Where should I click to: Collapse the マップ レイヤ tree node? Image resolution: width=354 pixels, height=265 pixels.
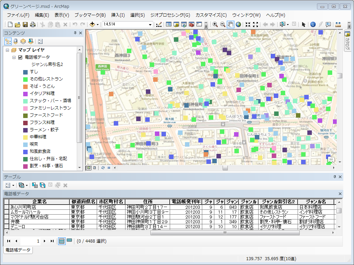click(x=8, y=50)
